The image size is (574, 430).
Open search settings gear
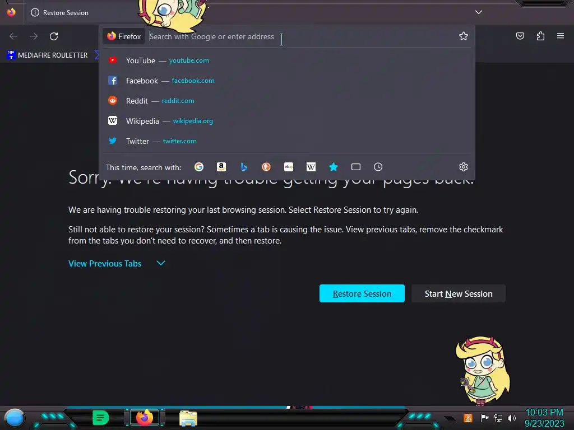point(464,167)
